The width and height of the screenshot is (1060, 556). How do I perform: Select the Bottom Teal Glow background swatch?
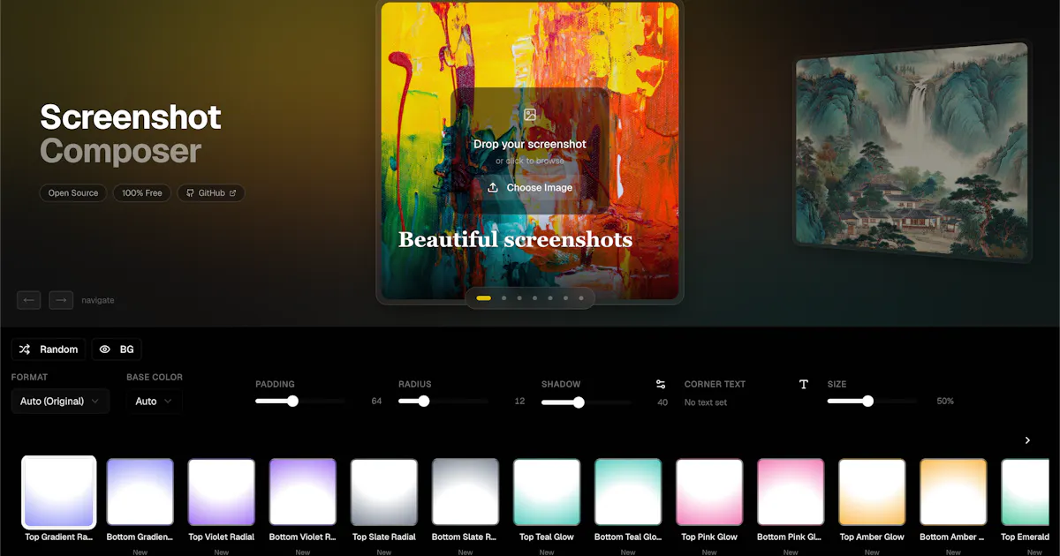[x=628, y=492]
